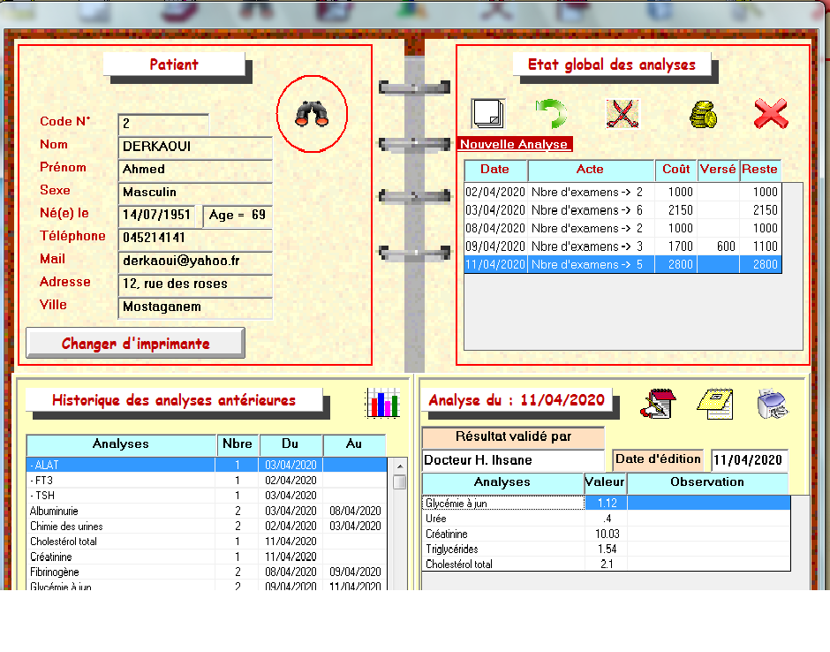Viewport: 830px width, 652px height.
Task: Click the Au column header
Action: click(x=354, y=444)
